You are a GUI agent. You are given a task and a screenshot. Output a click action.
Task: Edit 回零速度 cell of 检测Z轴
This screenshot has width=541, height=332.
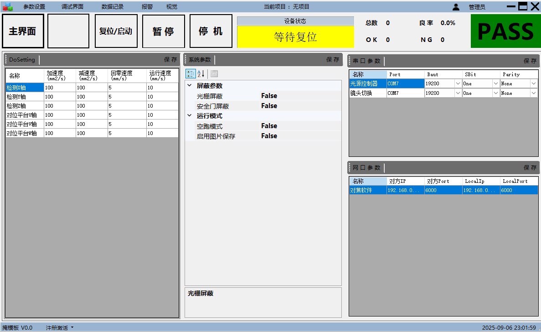pyautogui.click(x=127, y=106)
